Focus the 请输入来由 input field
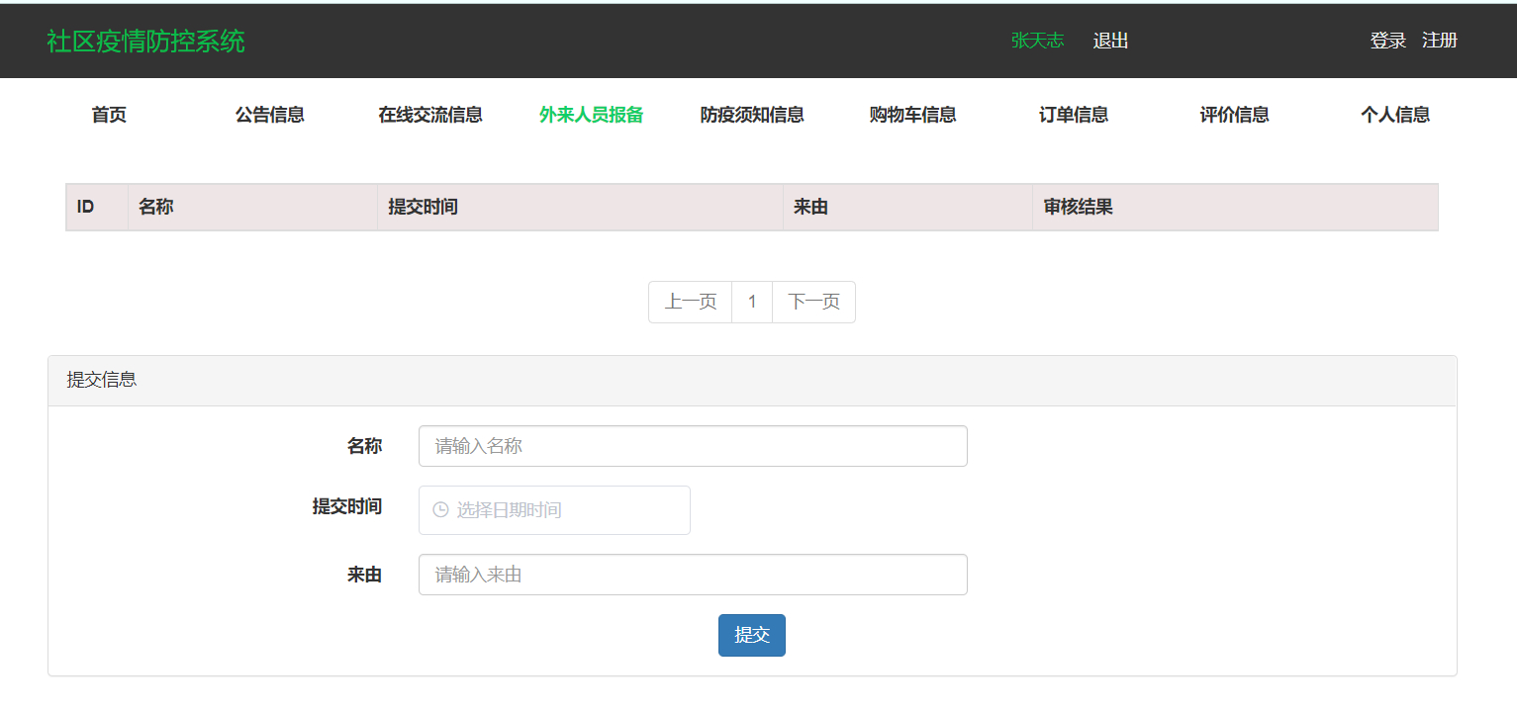Image resolution: width=1517 pixels, height=713 pixels. 693,575
